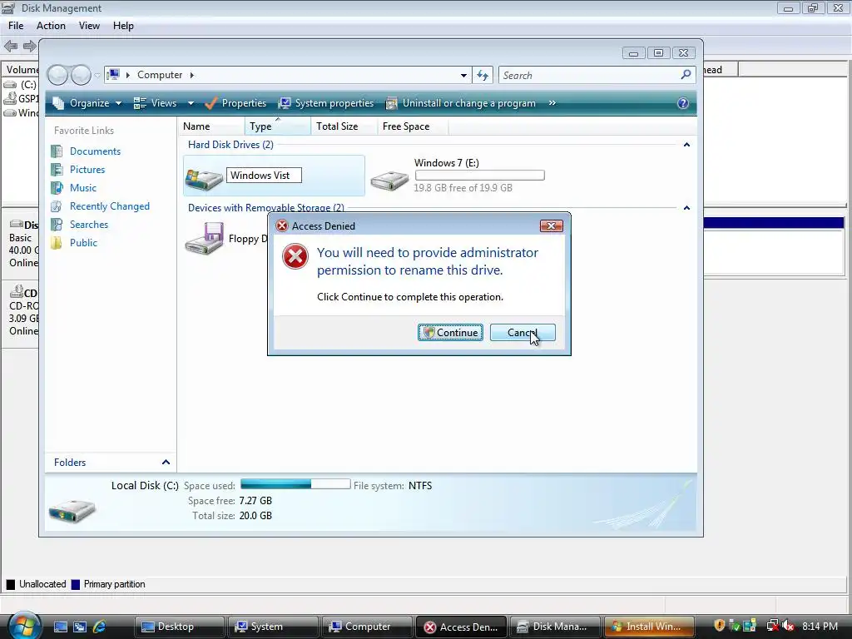Collapse the Hard Disk Drives group
This screenshot has width=852, height=639.
coord(686,145)
